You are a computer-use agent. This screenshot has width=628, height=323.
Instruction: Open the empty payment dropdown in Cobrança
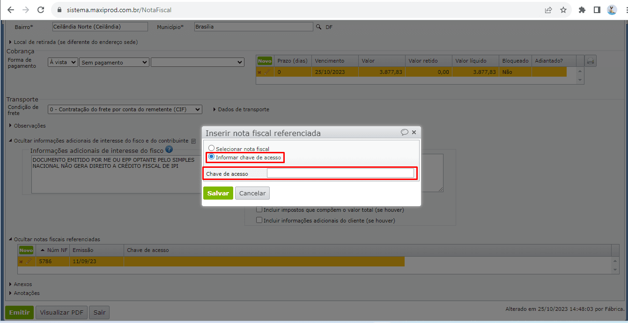click(198, 62)
